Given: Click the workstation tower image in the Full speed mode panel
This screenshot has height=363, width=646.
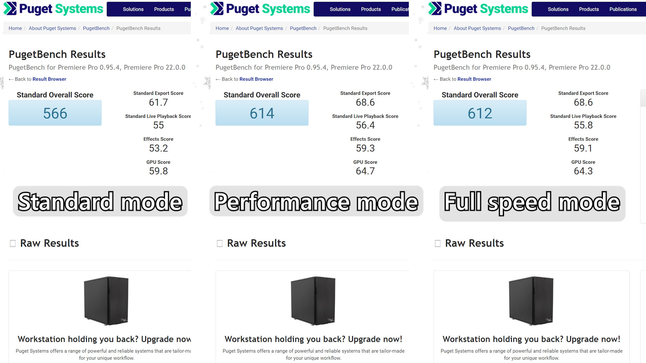Looking at the screenshot, I should pyautogui.click(x=531, y=301).
